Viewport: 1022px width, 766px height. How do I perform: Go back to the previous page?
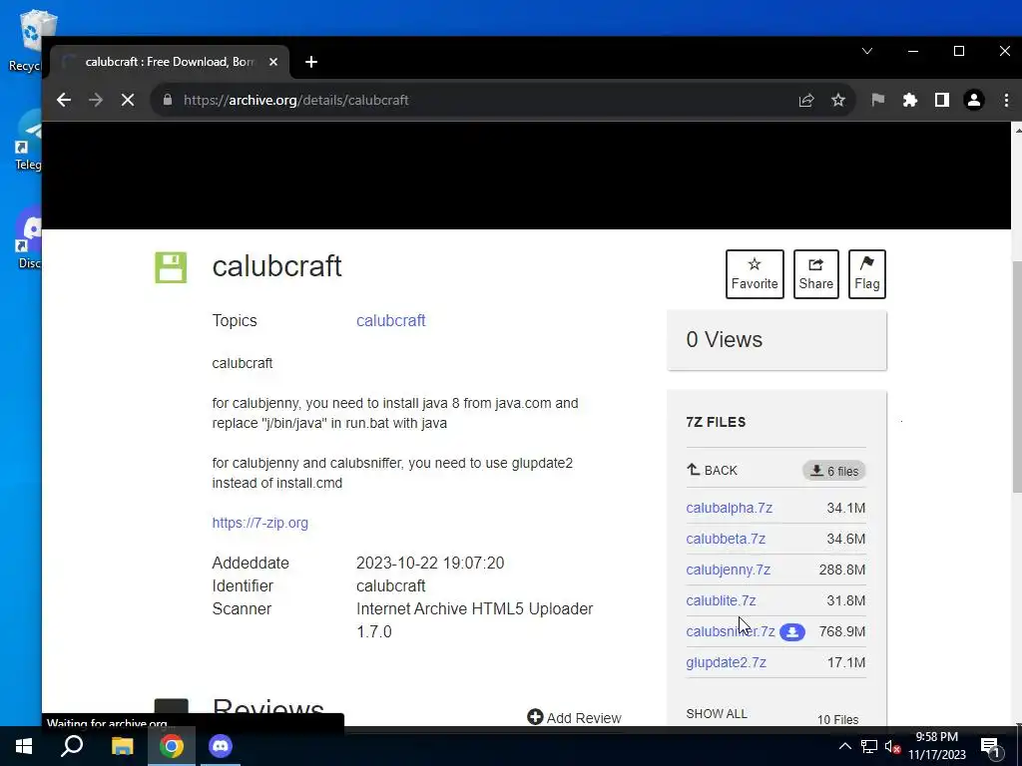pos(64,100)
